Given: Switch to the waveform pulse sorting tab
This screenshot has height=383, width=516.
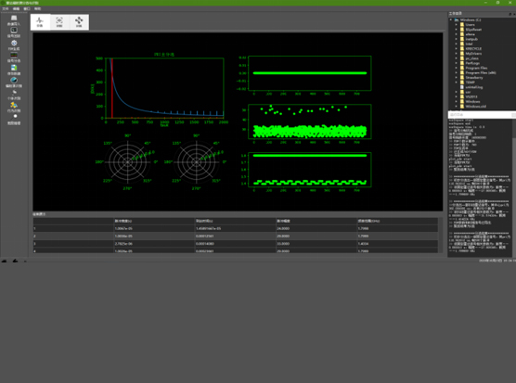Looking at the screenshot, I should click(x=40, y=22).
